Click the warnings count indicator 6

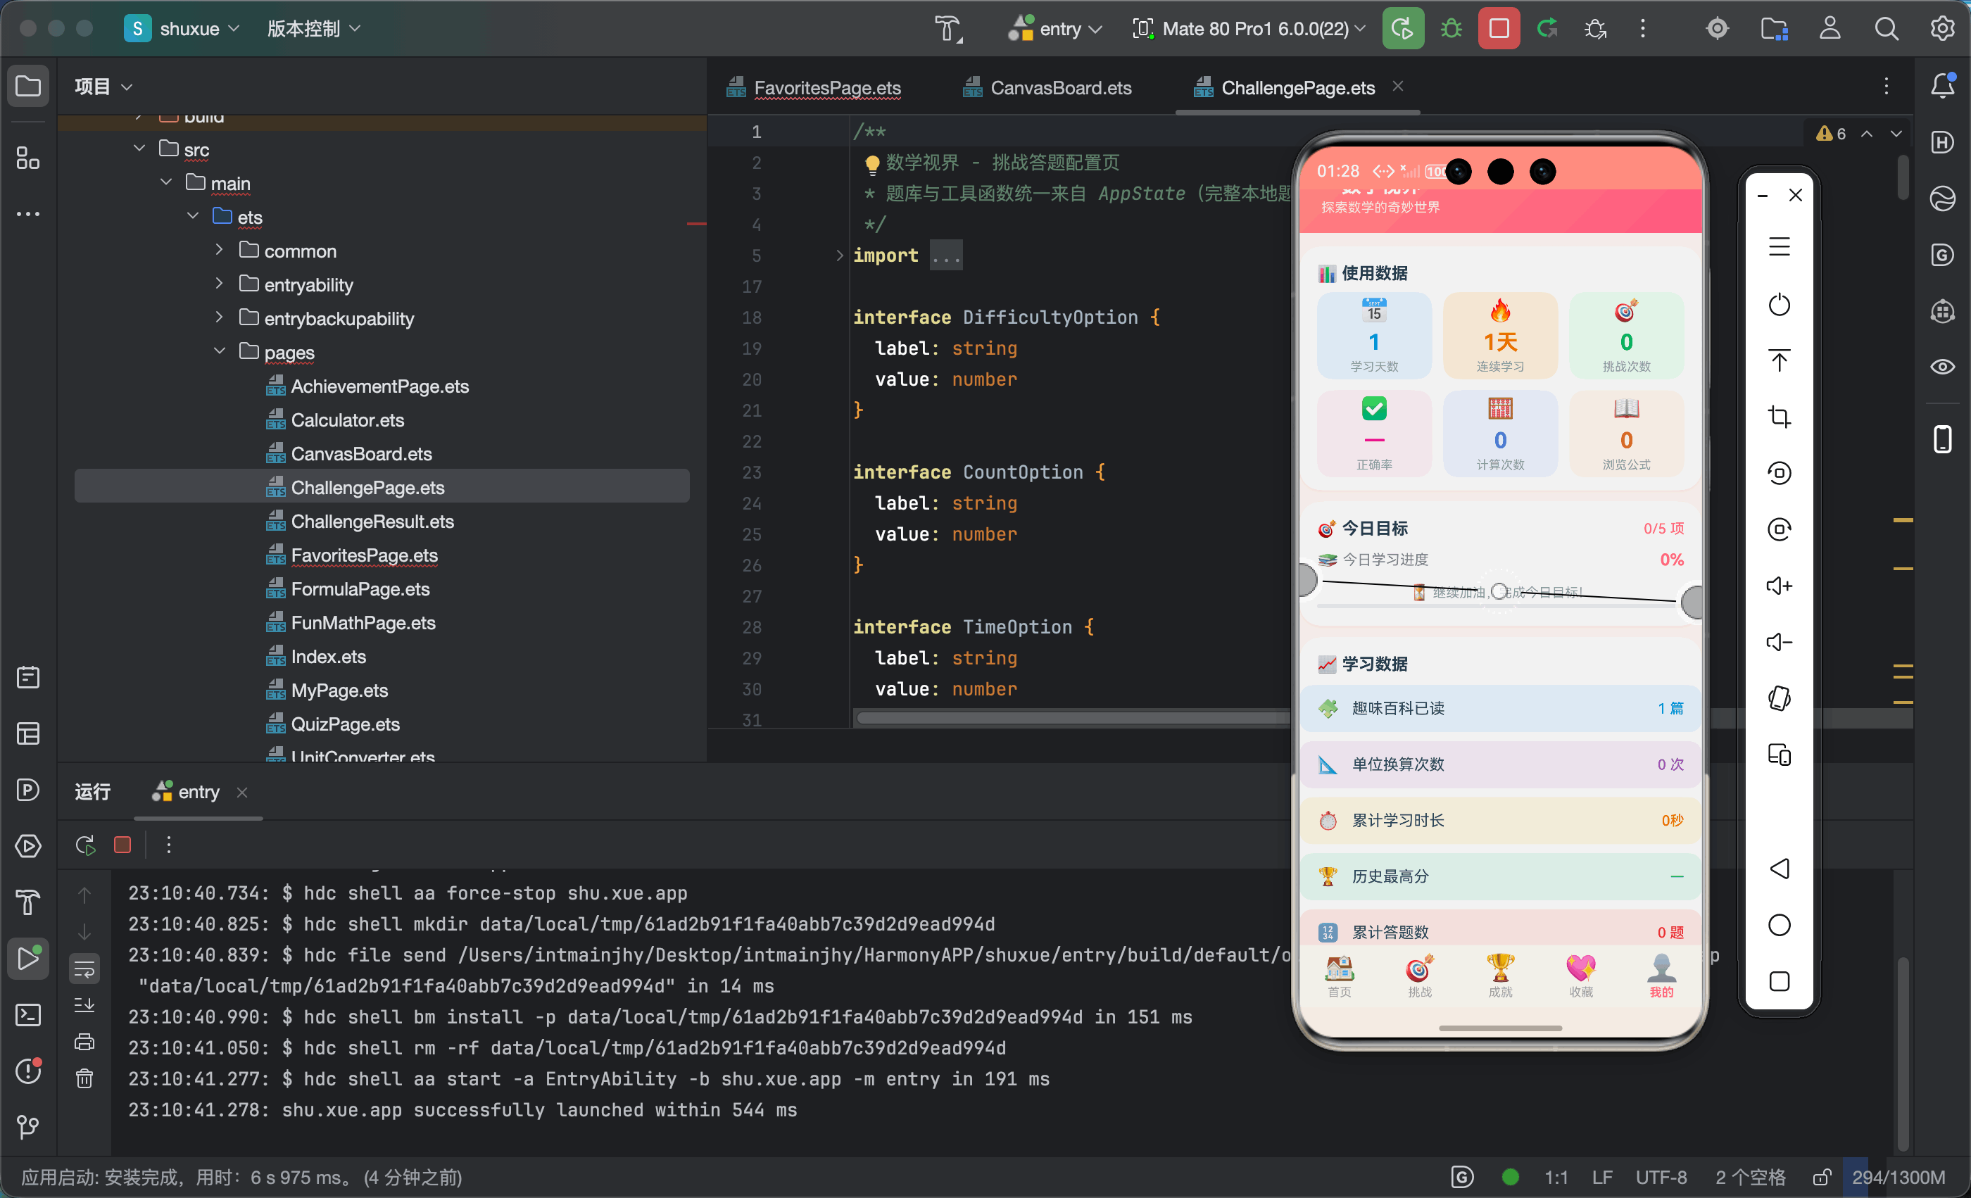(1832, 134)
